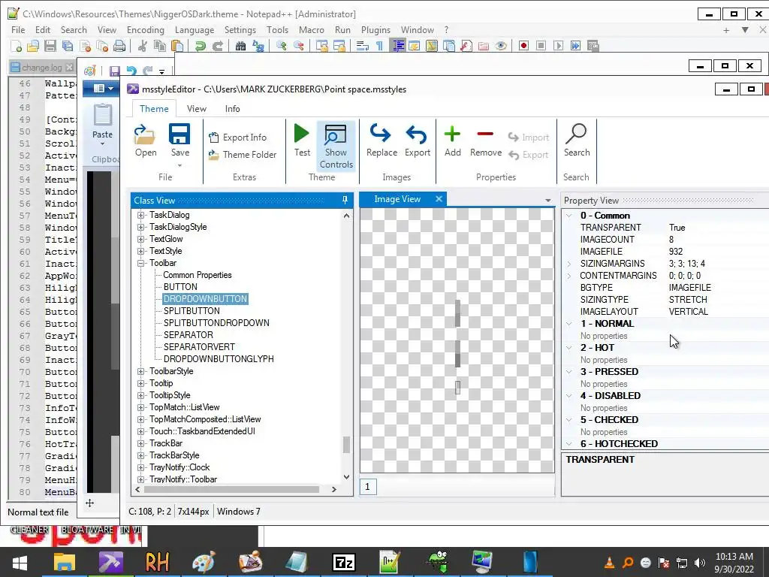
Task: Select SPLITBUTTON in the Class View tree
Action: (x=191, y=311)
